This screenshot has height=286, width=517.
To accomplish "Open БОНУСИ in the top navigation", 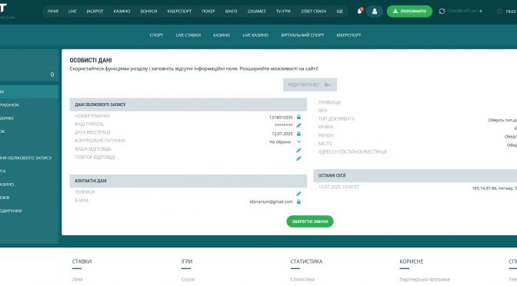I will click(x=148, y=12).
